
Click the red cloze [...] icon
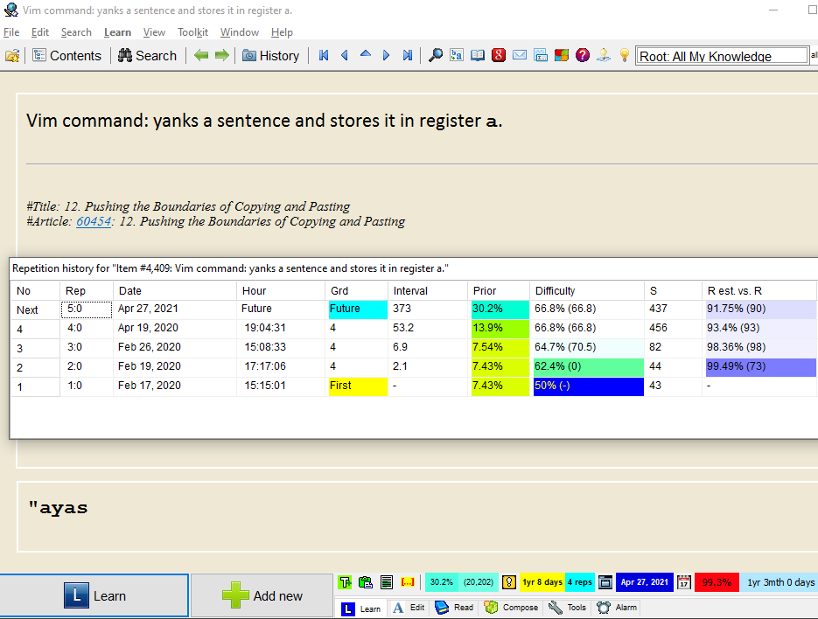[x=408, y=581]
